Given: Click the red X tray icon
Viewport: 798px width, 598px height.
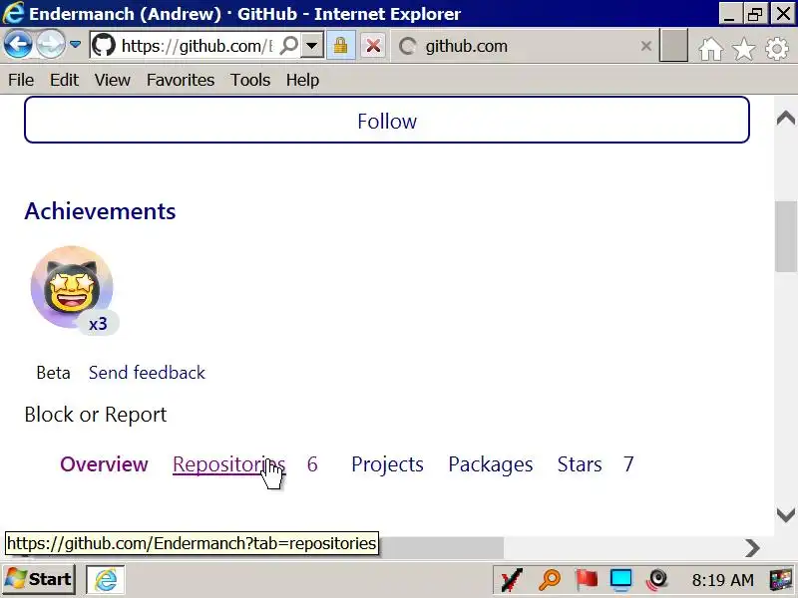Looking at the screenshot, I should point(511,580).
